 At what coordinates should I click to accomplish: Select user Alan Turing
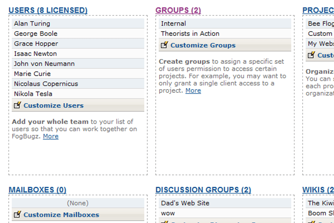click(x=78, y=24)
